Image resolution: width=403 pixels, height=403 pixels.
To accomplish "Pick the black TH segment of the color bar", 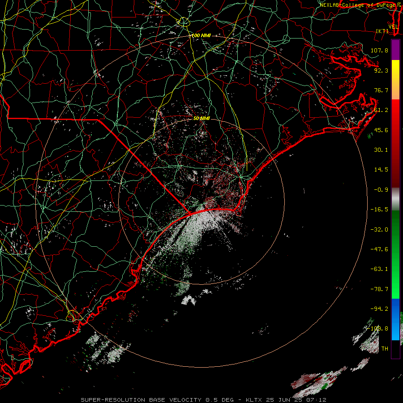I will tap(395, 349).
